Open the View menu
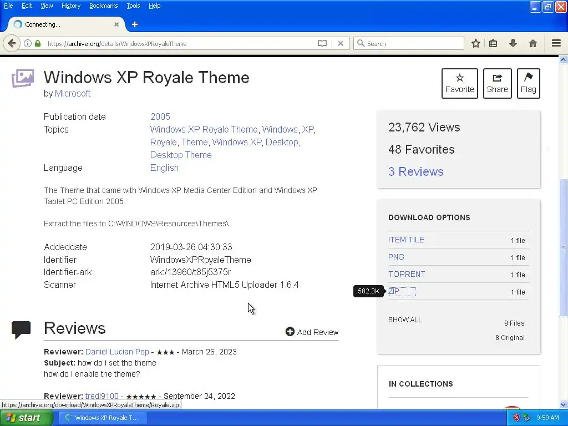The image size is (568, 426). tap(47, 6)
